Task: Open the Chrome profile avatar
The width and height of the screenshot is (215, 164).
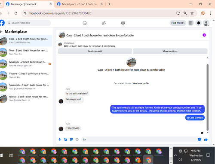Action: pyautogui.click(x=203, y=13)
